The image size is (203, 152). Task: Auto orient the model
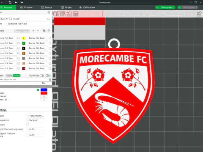click(x=69, y=14)
